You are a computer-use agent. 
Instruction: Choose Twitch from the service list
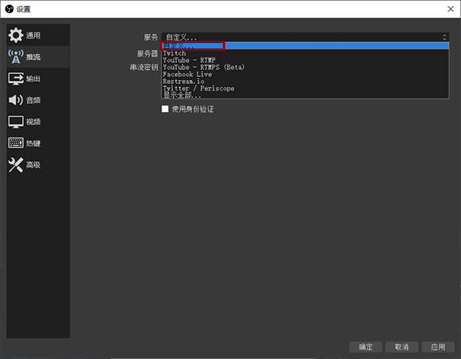305,53
